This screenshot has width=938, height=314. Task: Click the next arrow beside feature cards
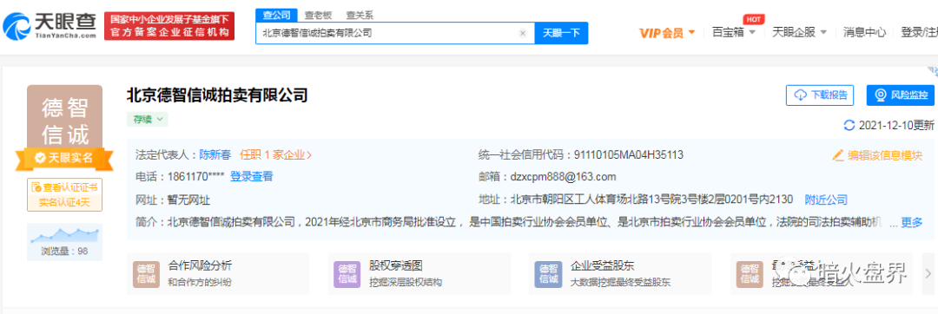pos(928,274)
